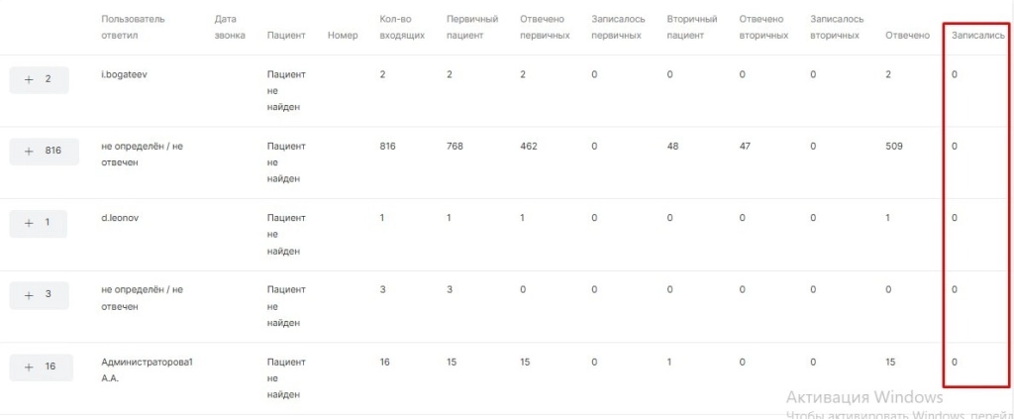1014x419 pixels.
Task: Expand the group with 816 calls
Action: click(44, 152)
